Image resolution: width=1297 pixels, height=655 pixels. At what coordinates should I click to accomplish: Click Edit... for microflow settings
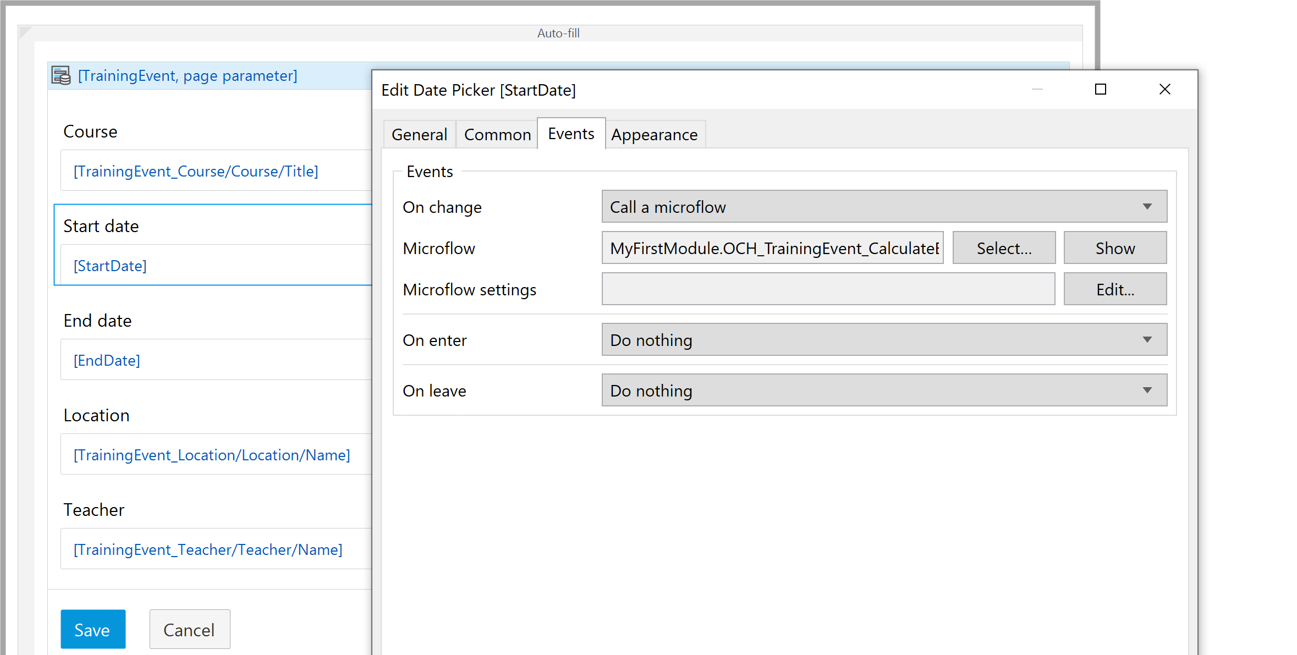coord(1115,289)
